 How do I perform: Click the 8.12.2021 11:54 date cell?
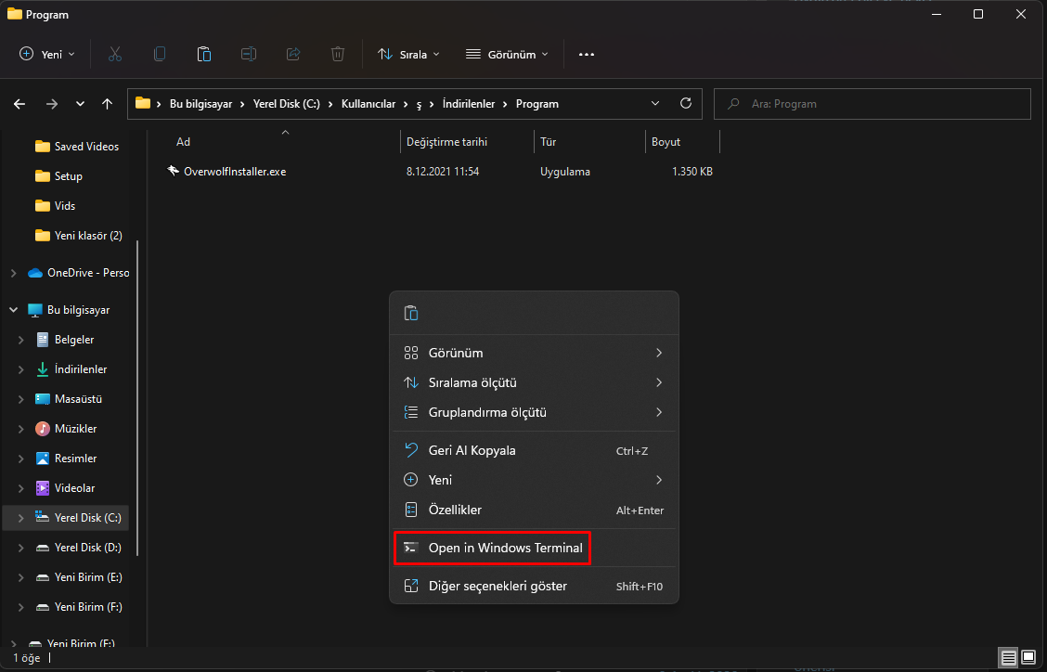tap(443, 171)
